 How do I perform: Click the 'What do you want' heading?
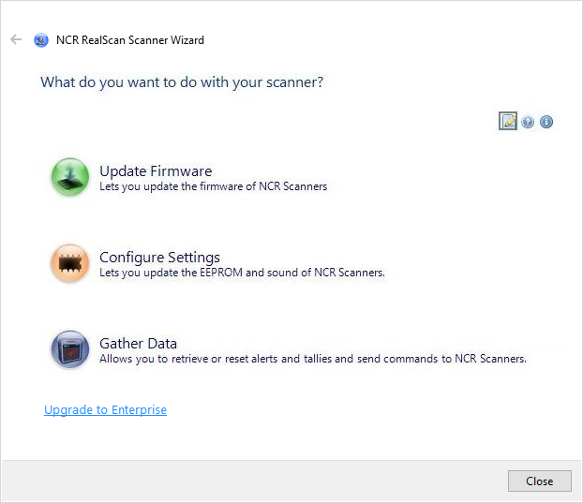coord(182,82)
